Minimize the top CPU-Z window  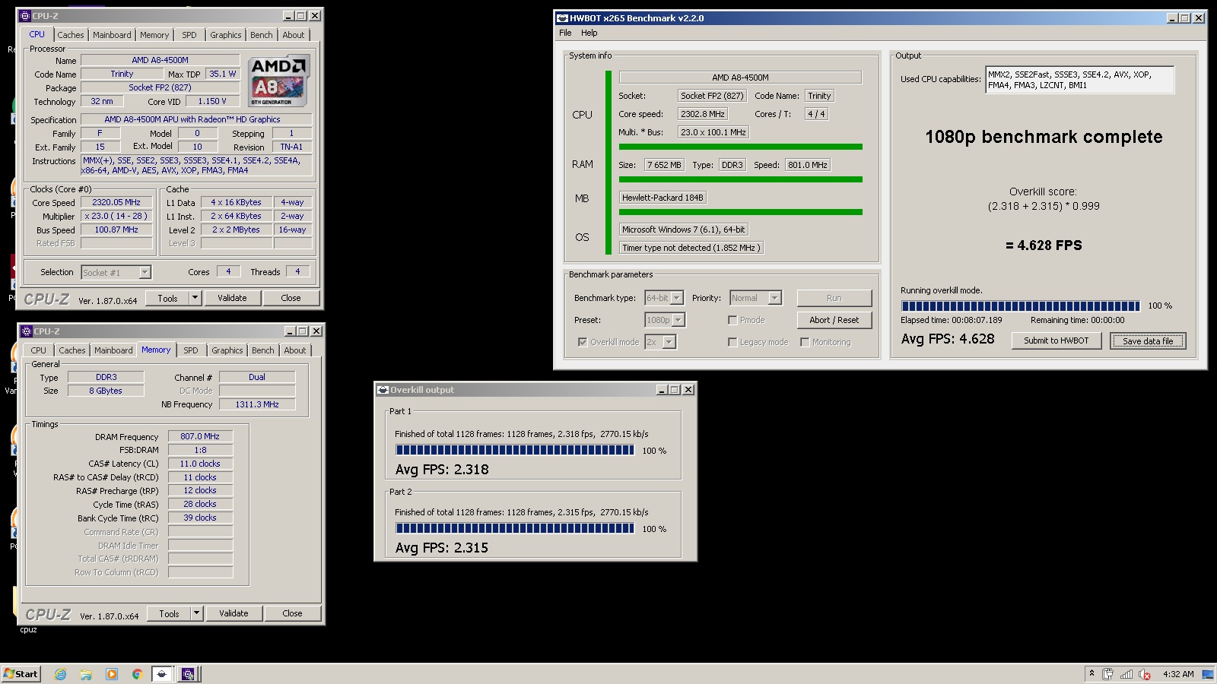[x=288, y=16]
